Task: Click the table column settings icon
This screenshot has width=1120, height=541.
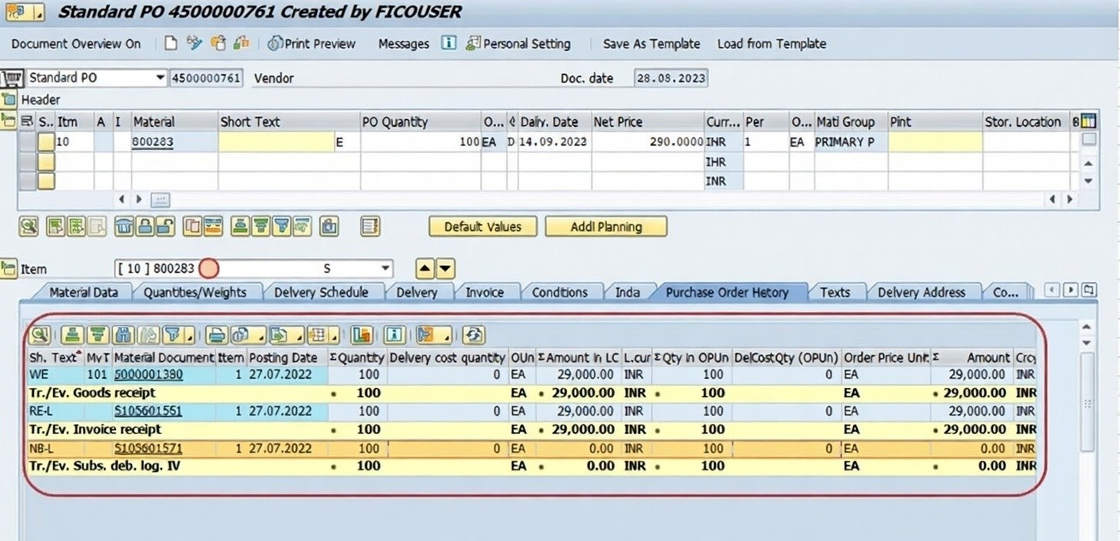Action: point(1088,121)
